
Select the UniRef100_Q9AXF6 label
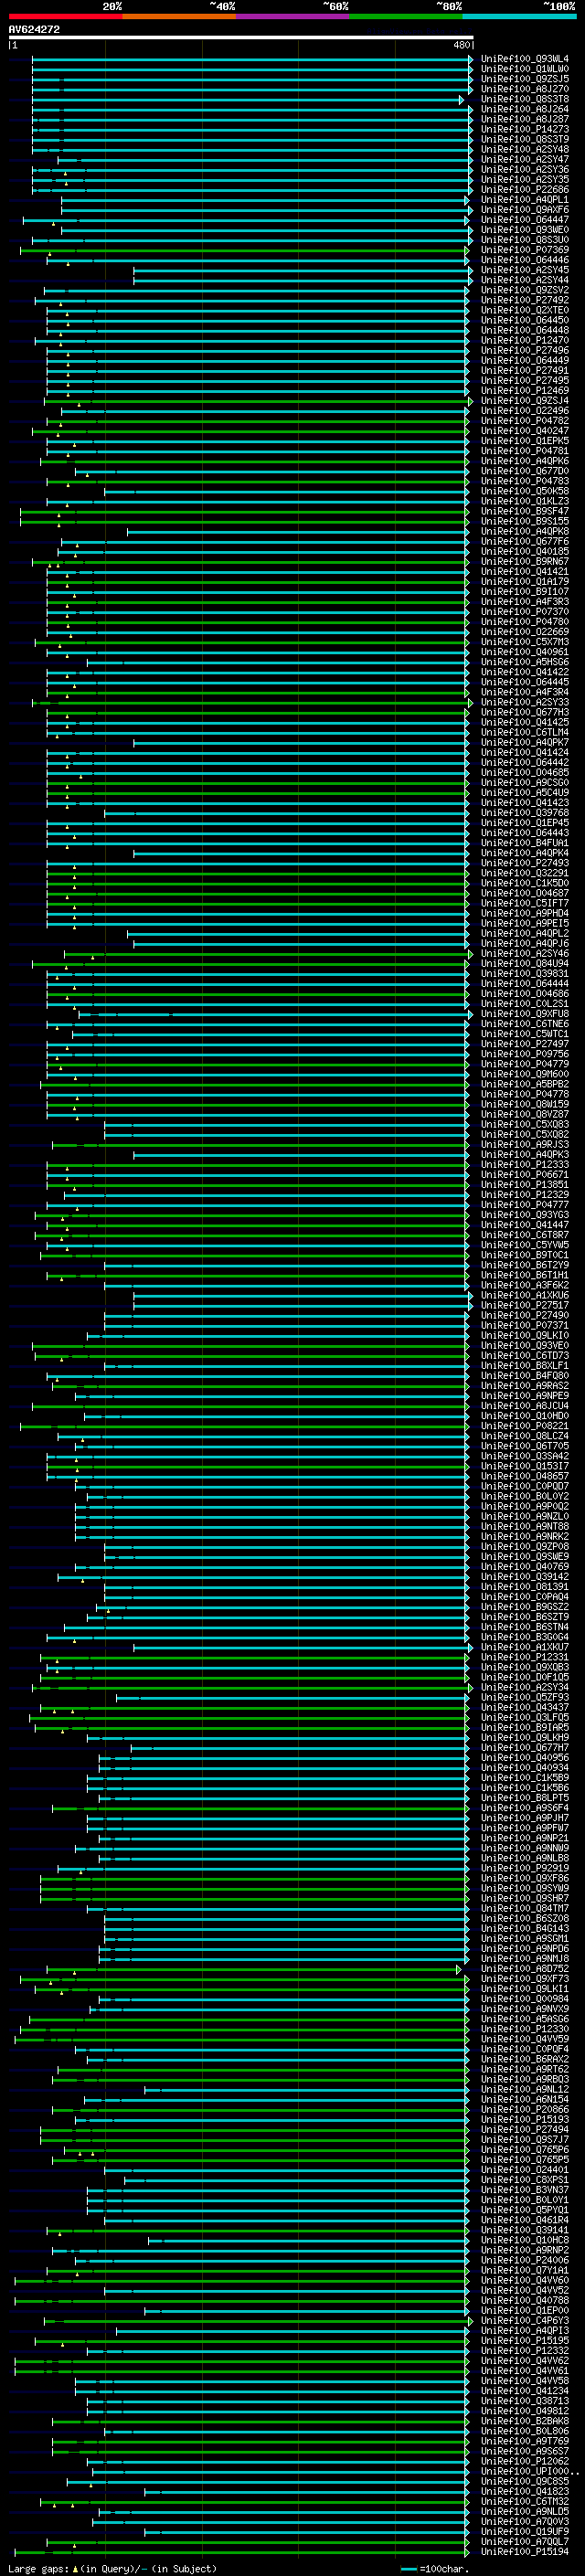pos(525,211)
